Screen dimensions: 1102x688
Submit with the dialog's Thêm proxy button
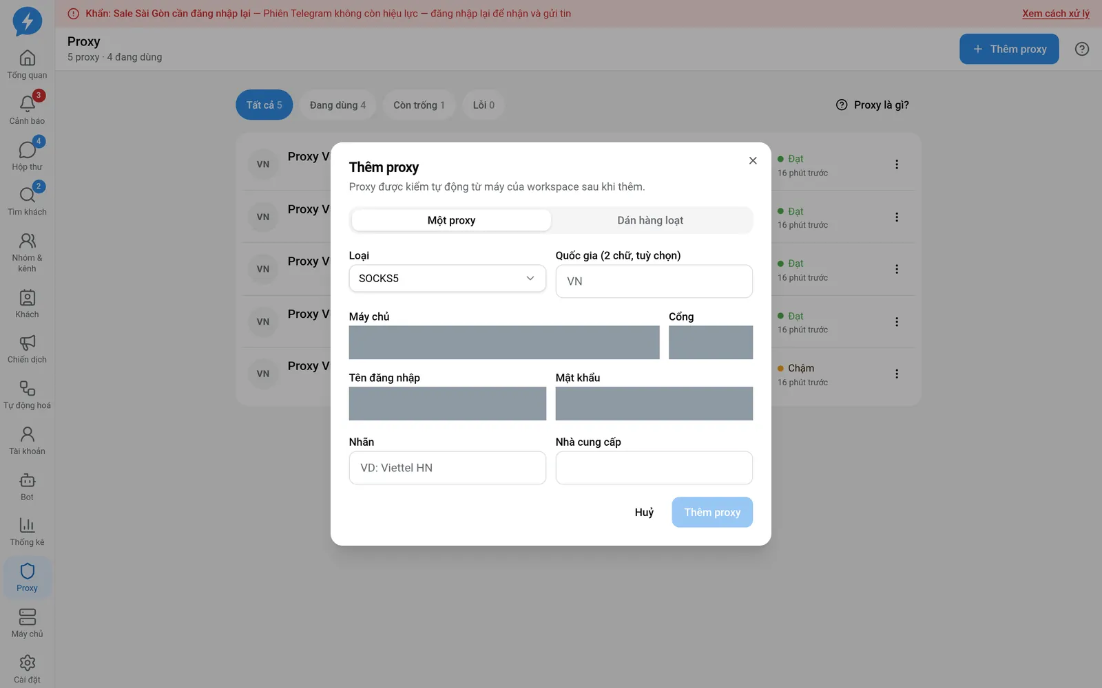[712, 513]
